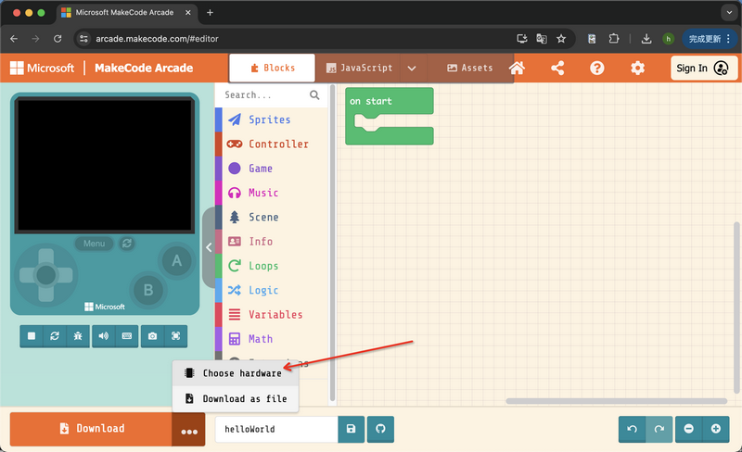
Task: Switch to the Assets tab
Action: point(470,68)
